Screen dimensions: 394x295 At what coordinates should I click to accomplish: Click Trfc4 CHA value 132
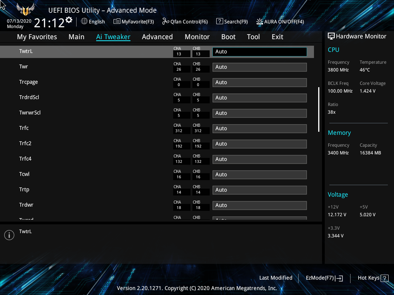click(x=179, y=162)
